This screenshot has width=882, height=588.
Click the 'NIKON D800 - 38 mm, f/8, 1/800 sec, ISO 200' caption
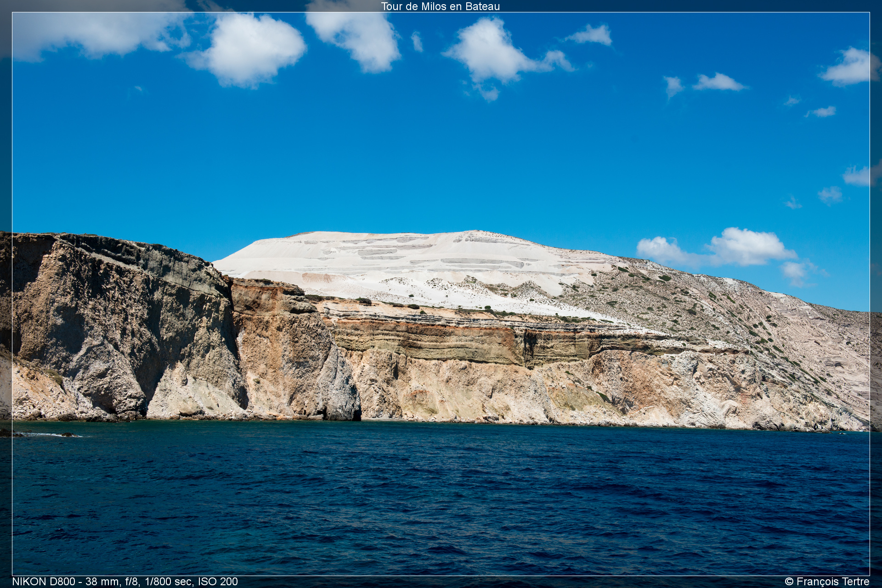click(x=125, y=582)
